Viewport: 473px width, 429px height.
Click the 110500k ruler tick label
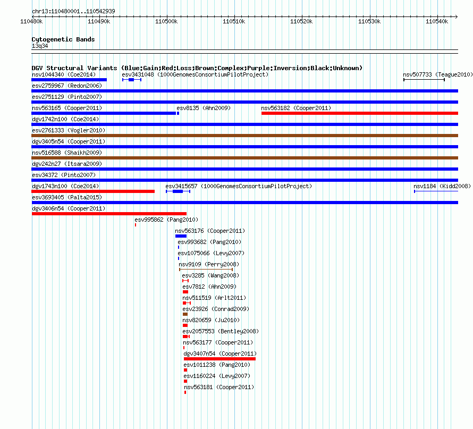(x=166, y=21)
